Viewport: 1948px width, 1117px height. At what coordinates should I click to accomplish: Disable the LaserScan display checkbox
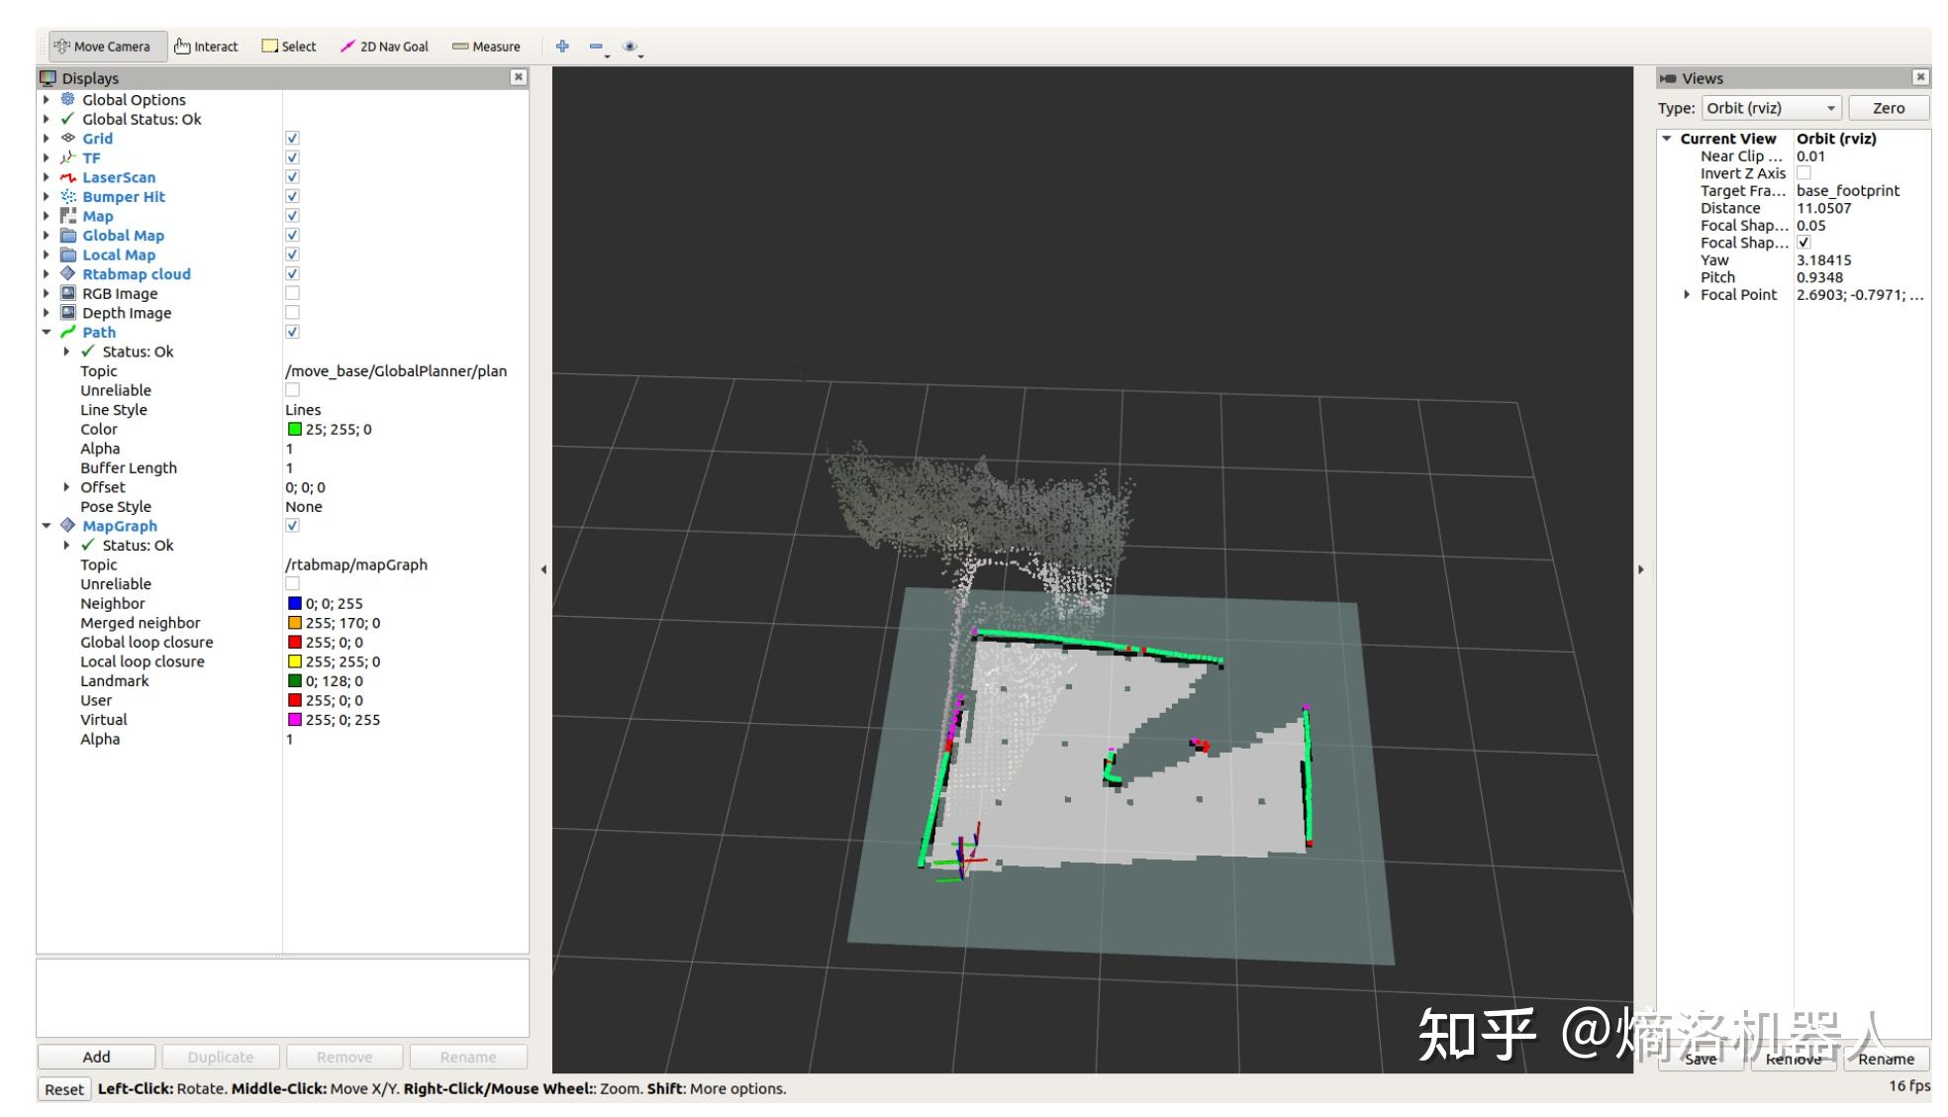tap(292, 177)
